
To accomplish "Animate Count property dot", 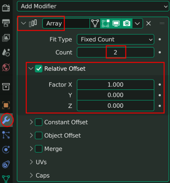I will point(160,52).
